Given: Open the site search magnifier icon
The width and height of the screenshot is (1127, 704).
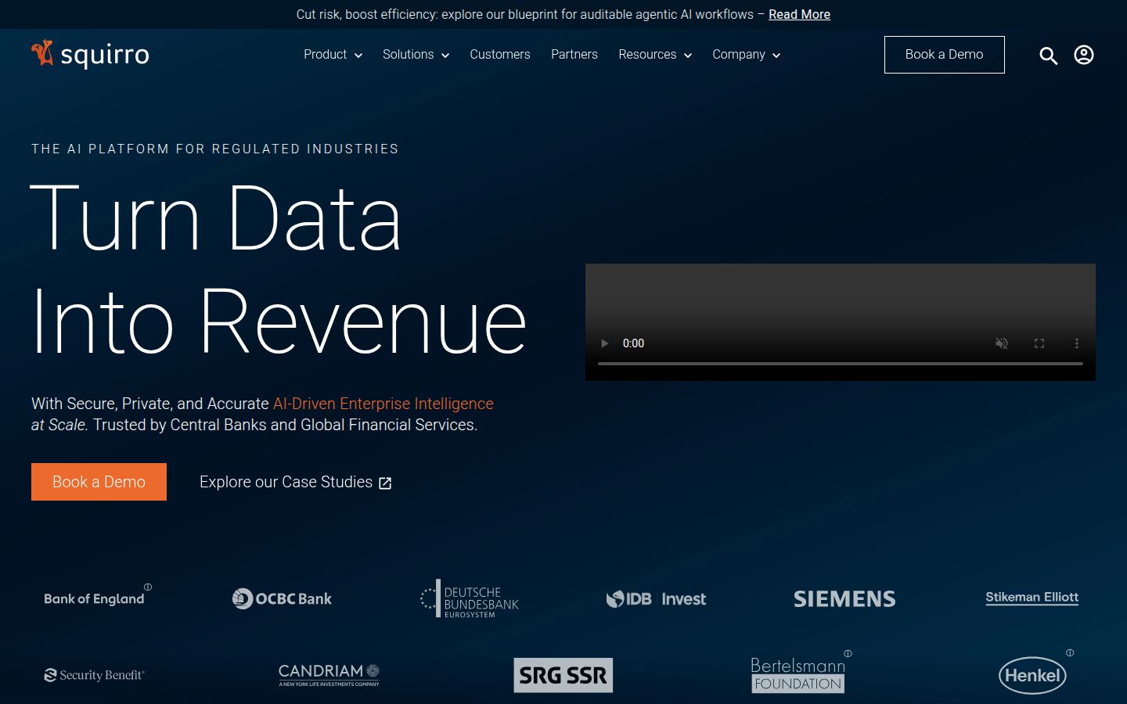Looking at the screenshot, I should click(x=1048, y=56).
